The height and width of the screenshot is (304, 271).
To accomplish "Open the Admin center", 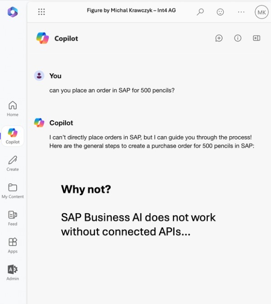I will pyautogui.click(x=13, y=272).
